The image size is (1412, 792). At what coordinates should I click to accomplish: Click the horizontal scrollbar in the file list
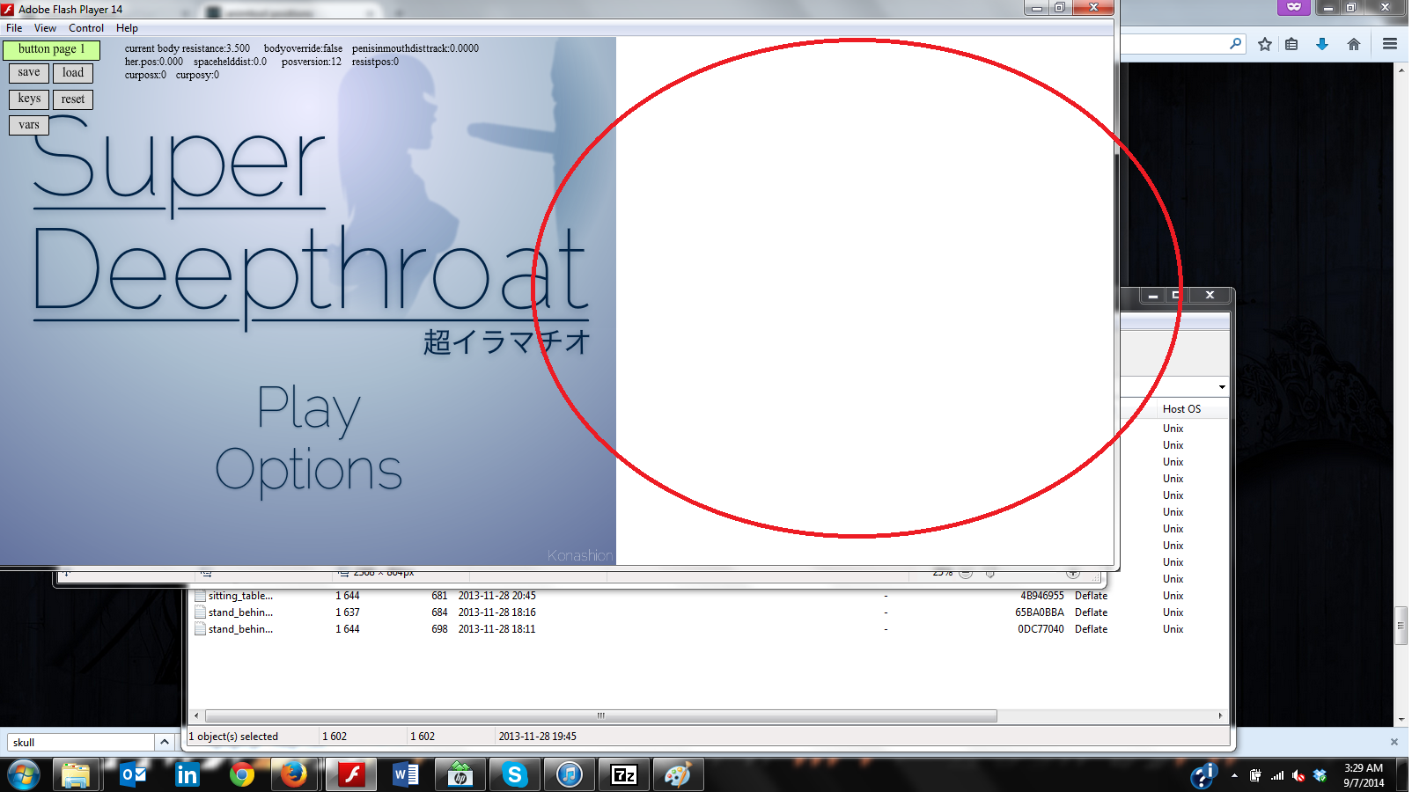(x=600, y=716)
